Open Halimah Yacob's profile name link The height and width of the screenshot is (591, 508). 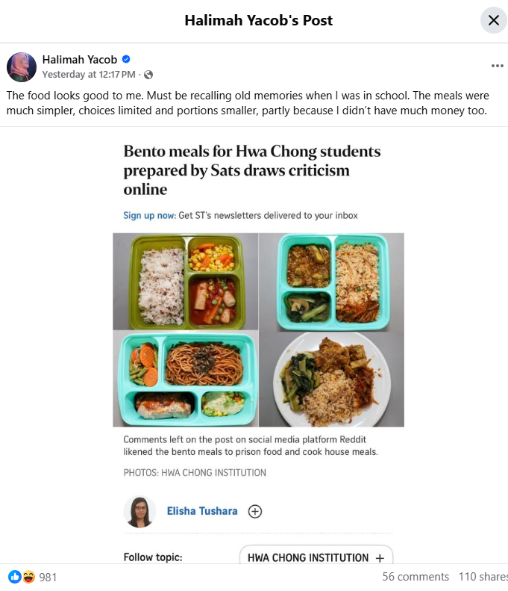[79, 60]
